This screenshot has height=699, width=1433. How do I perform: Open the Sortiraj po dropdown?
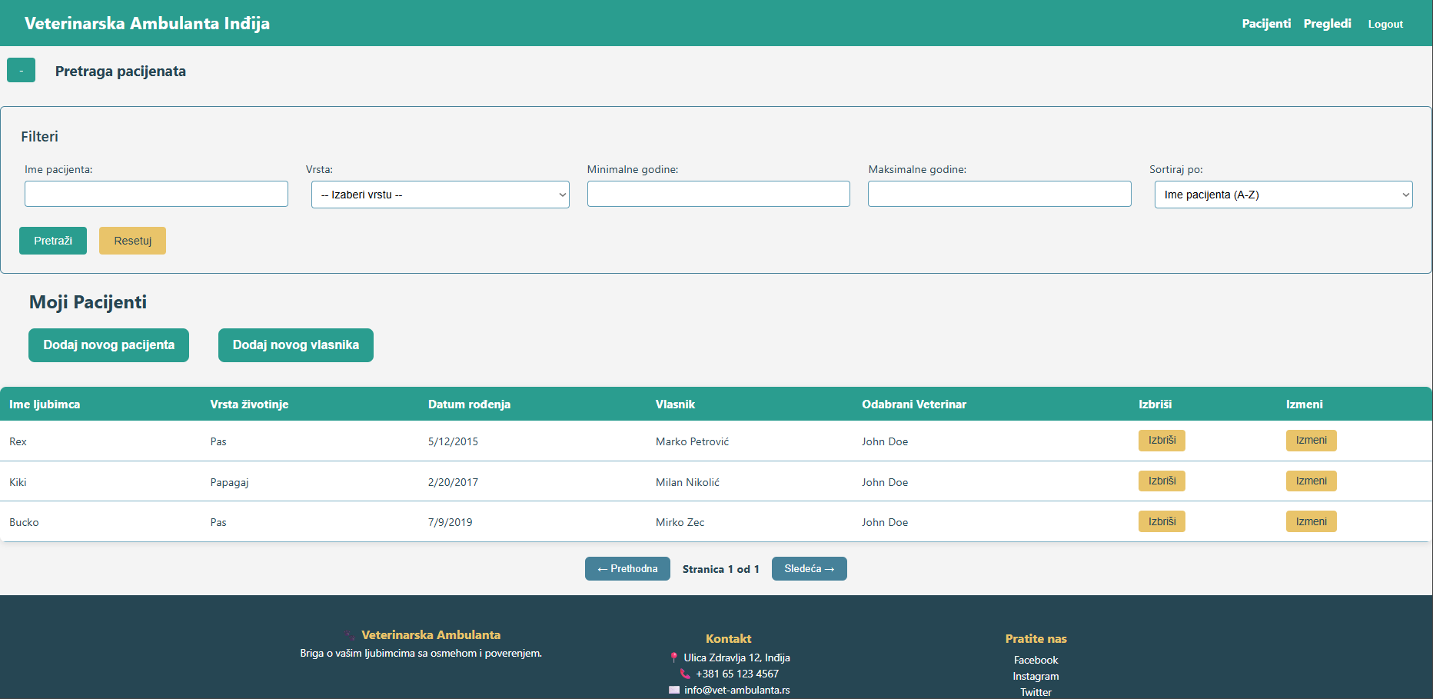point(1283,195)
